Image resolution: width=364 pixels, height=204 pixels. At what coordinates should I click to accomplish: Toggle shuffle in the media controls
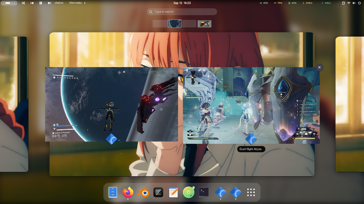click(23, 3)
